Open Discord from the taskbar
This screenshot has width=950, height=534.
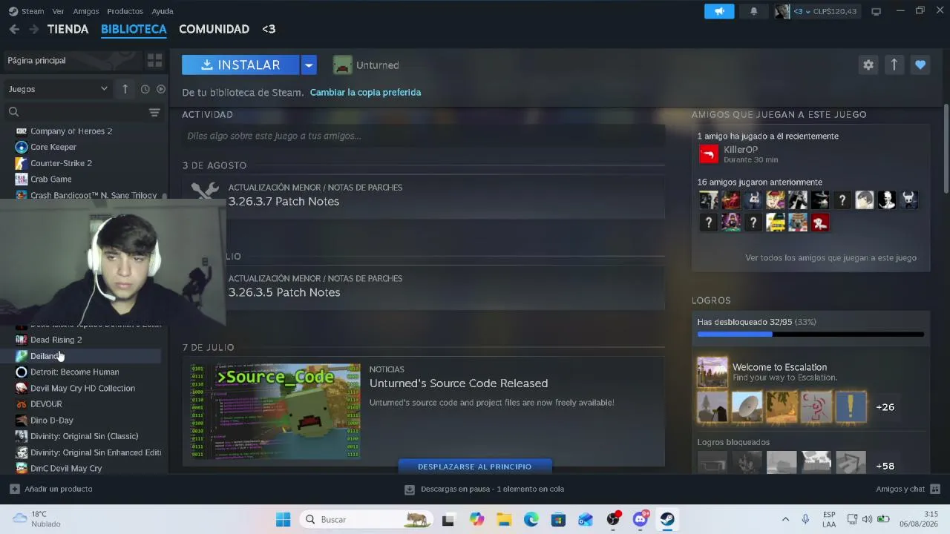[x=641, y=519]
